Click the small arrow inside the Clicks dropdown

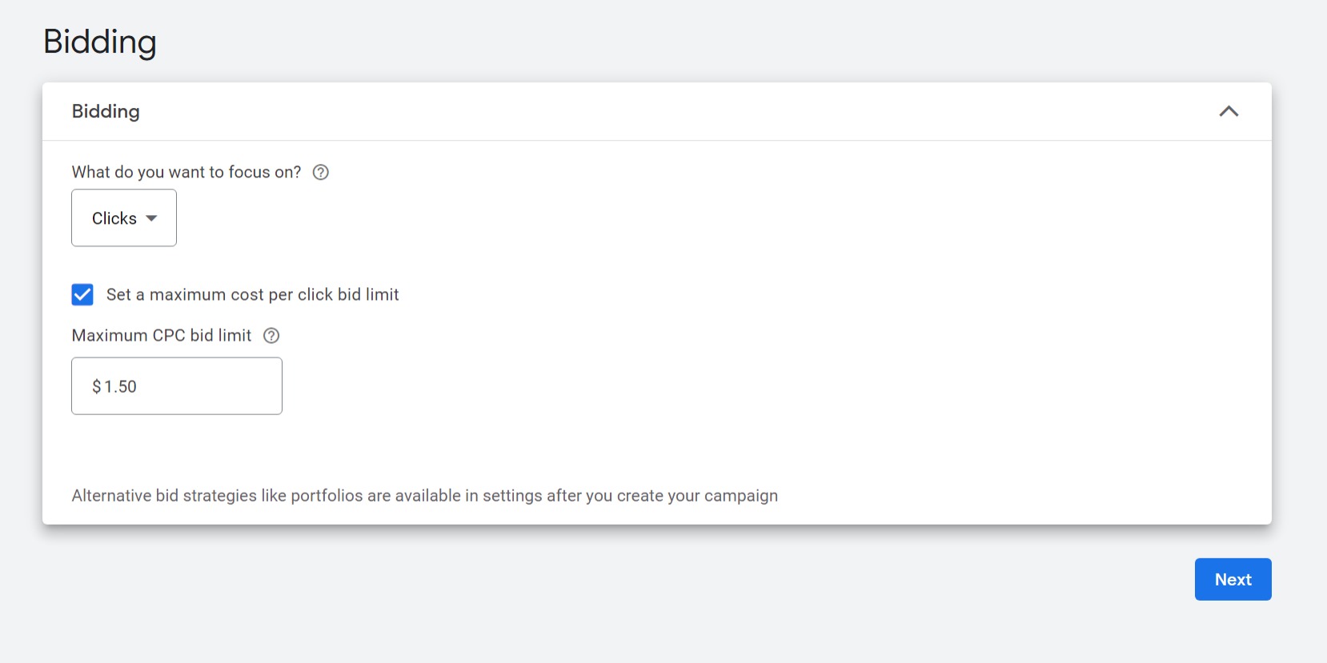coord(151,218)
